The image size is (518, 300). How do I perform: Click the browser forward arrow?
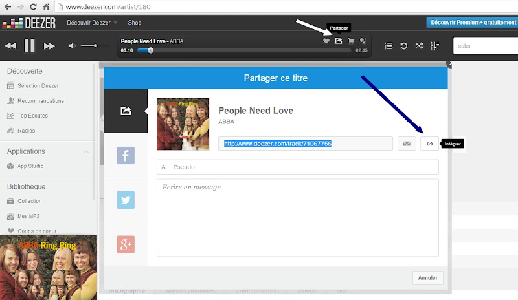pyautogui.click(x=21, y=6)
